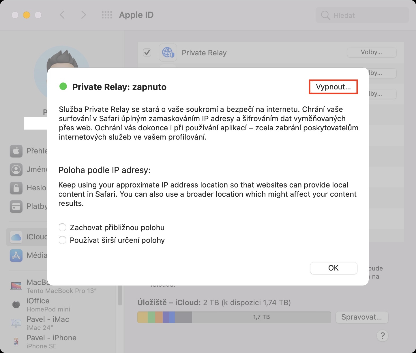Screen dimensions: 416x353
Task: Click the Apple ID window title
Action: 136,15
